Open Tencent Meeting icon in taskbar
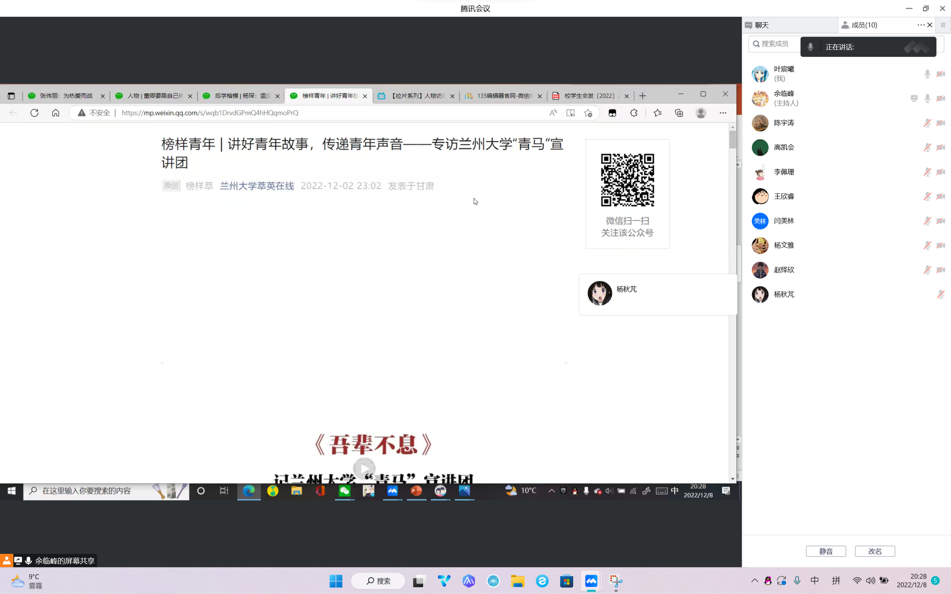 (591, 581)
